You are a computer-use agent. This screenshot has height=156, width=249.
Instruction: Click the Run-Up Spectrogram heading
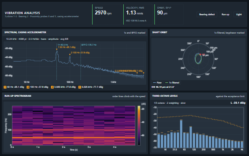pos(18,96)
